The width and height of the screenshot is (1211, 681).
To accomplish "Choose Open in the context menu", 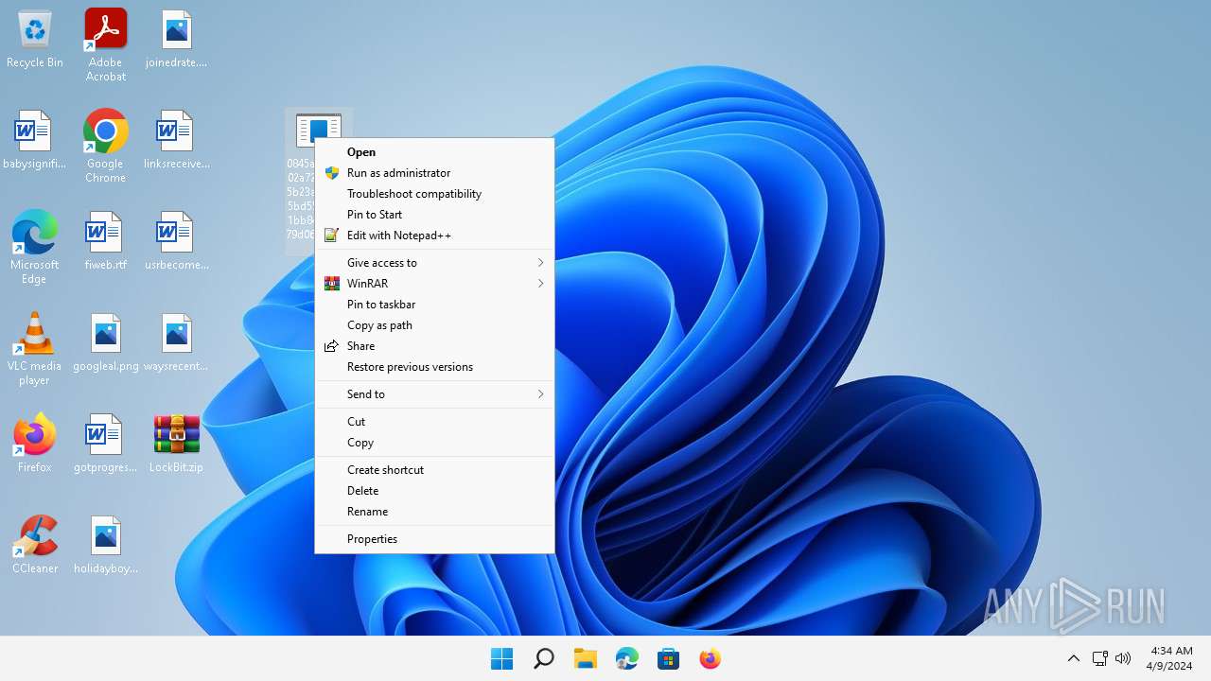I will [x=434, y=152].
